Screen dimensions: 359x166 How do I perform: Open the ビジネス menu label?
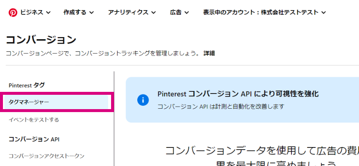click(32, 12)
